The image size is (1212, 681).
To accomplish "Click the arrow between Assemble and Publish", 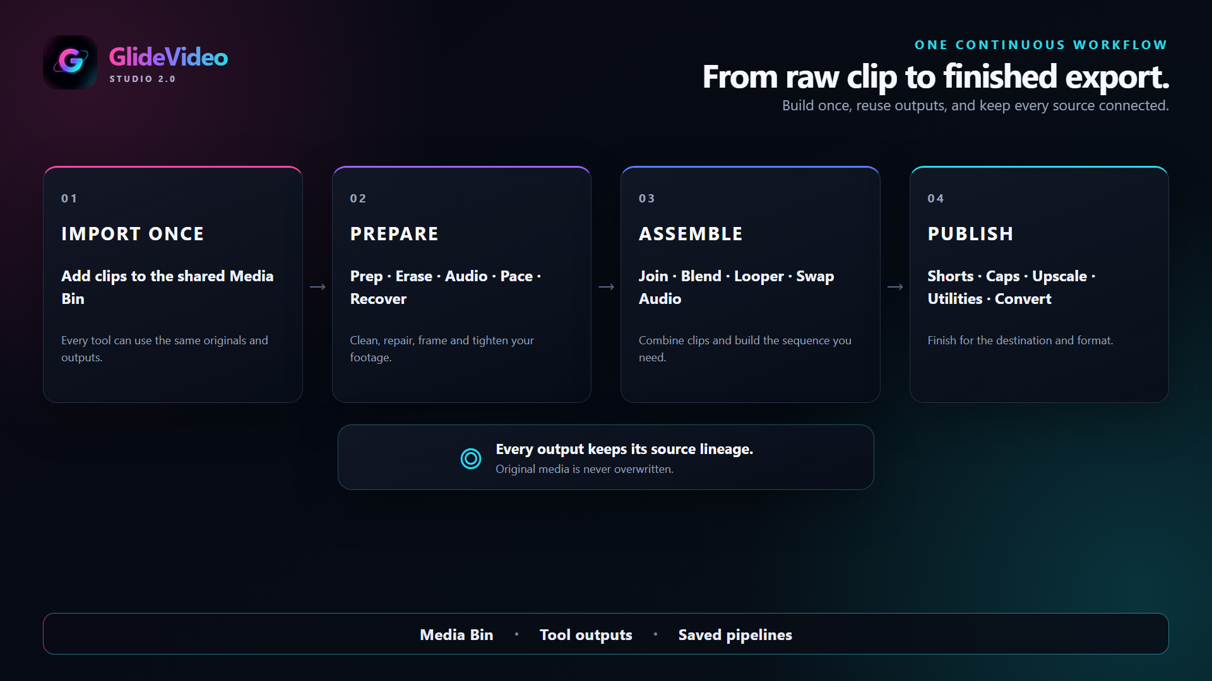I will (895, 287).
